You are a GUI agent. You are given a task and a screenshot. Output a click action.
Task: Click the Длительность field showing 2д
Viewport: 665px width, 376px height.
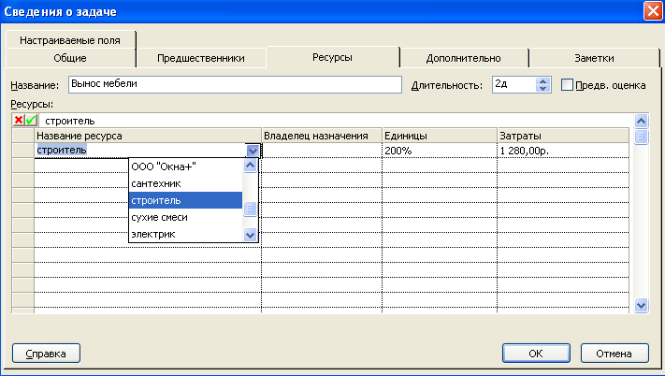point(513,84)
